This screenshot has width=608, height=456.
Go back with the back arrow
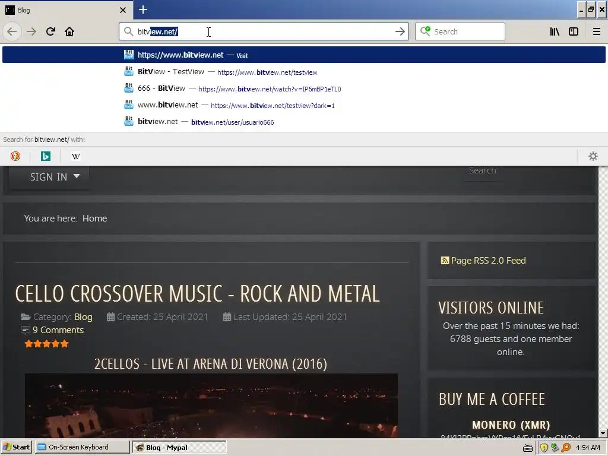[x=12, y=31]
